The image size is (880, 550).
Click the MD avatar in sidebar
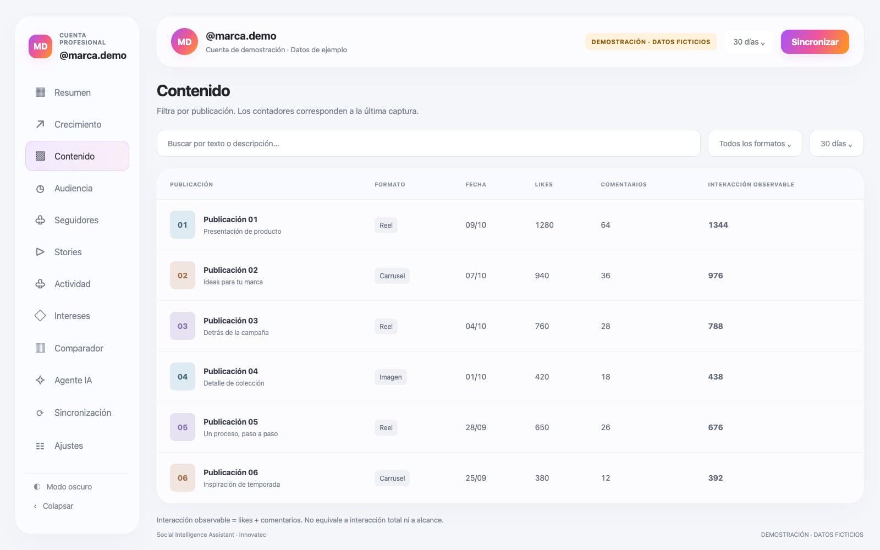pyautogui.click(x=41, y=46)
